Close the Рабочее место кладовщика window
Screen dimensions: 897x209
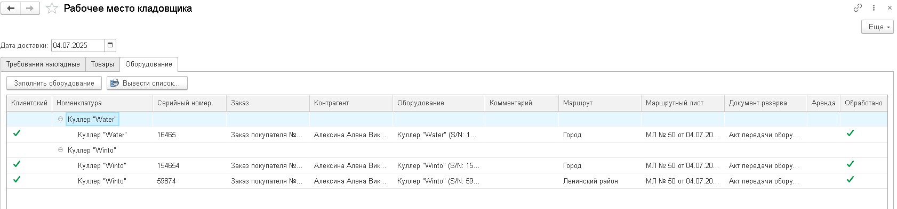point(890,8)
